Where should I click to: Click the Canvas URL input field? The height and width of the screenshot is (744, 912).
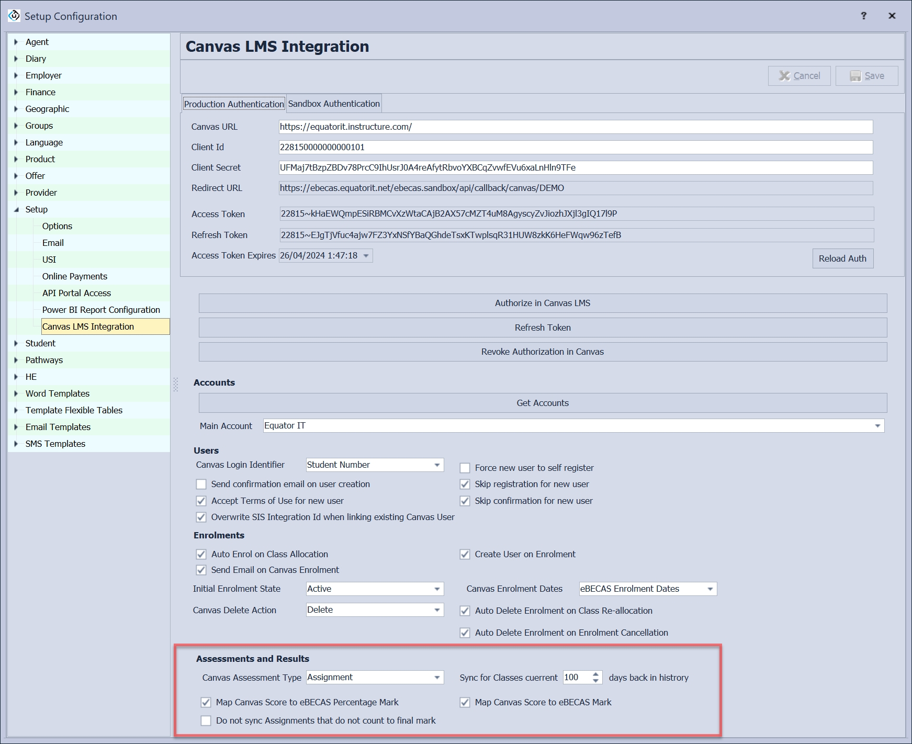[576, 127]
